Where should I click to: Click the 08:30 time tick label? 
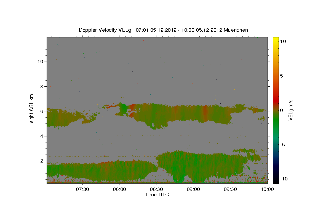156,189
